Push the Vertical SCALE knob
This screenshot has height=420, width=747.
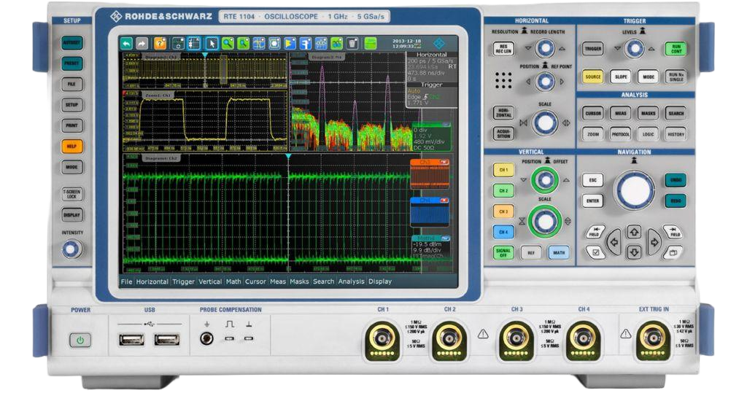pyautogui.click(x=544, y=221)
